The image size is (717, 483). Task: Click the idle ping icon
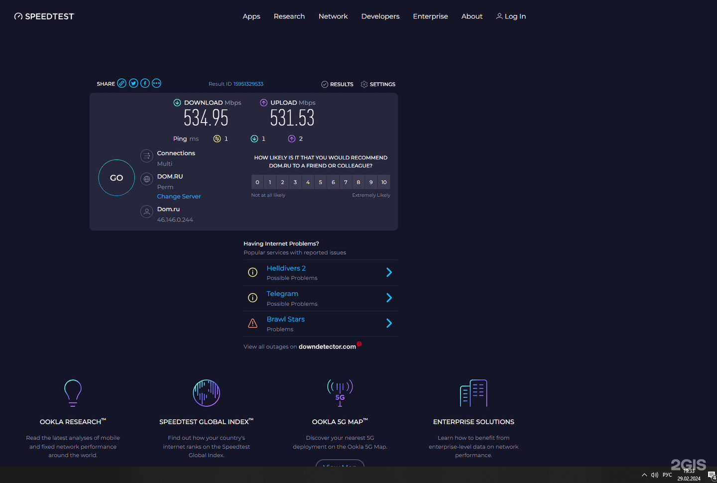tap(217, 139)
